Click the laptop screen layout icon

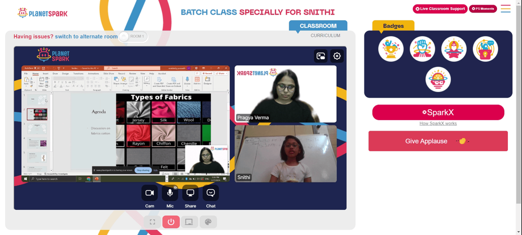tap(189, 221)
